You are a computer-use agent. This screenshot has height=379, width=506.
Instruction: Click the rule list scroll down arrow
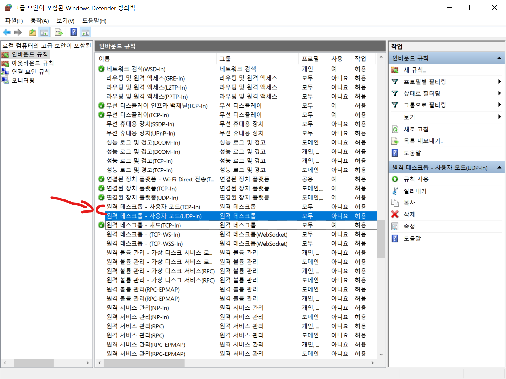tap(381, 355)
